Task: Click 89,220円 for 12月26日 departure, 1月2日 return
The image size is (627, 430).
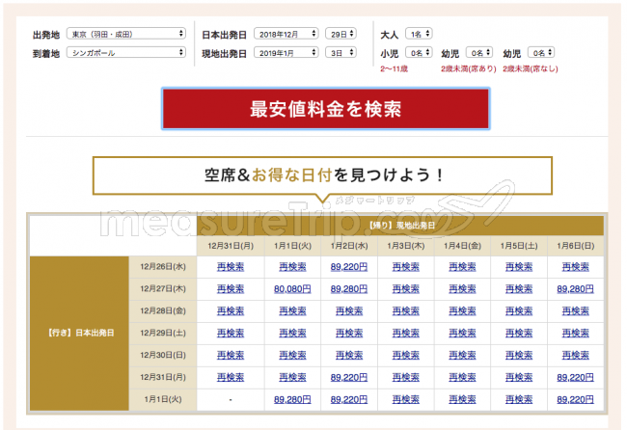Action: pos(349,267)
